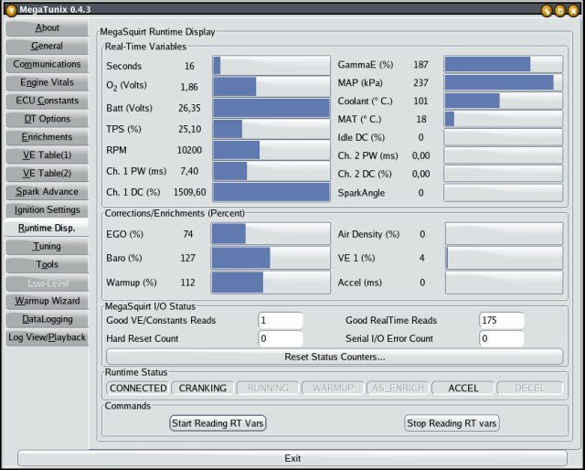Click the Air Density progress bar
The width and height of the screenshot is (585, 470).
pos(504,234)
